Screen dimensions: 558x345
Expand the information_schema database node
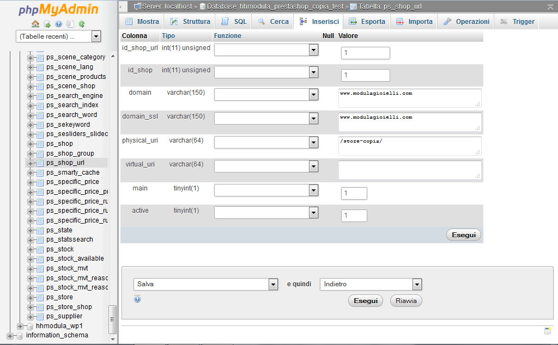[x=10, y=336]
